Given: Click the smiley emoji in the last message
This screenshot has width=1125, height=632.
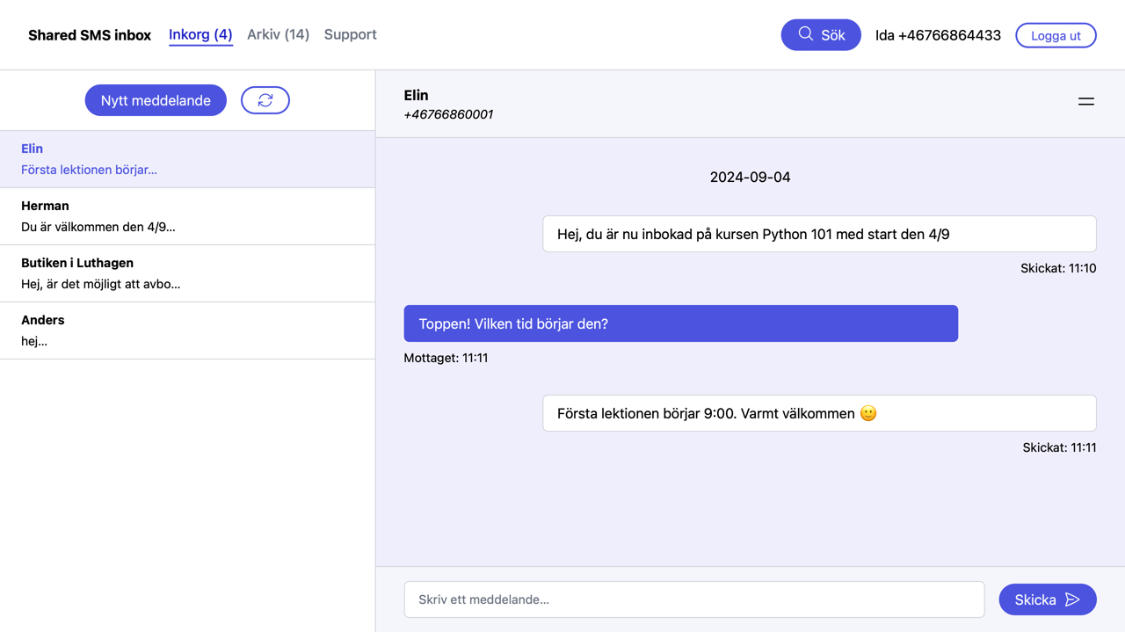Looking at the screenshot, I should click(x=868, y=413).
